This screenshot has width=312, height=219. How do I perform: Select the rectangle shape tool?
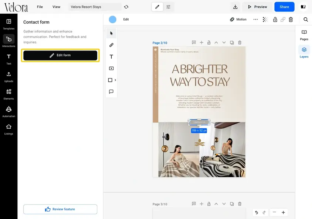pyautogui.click(x=110, y=80)
